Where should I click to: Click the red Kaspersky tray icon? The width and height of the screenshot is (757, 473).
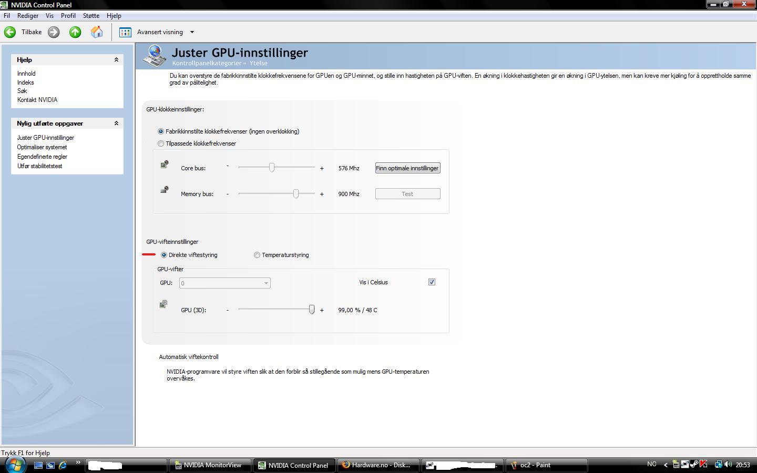point(703,465)
